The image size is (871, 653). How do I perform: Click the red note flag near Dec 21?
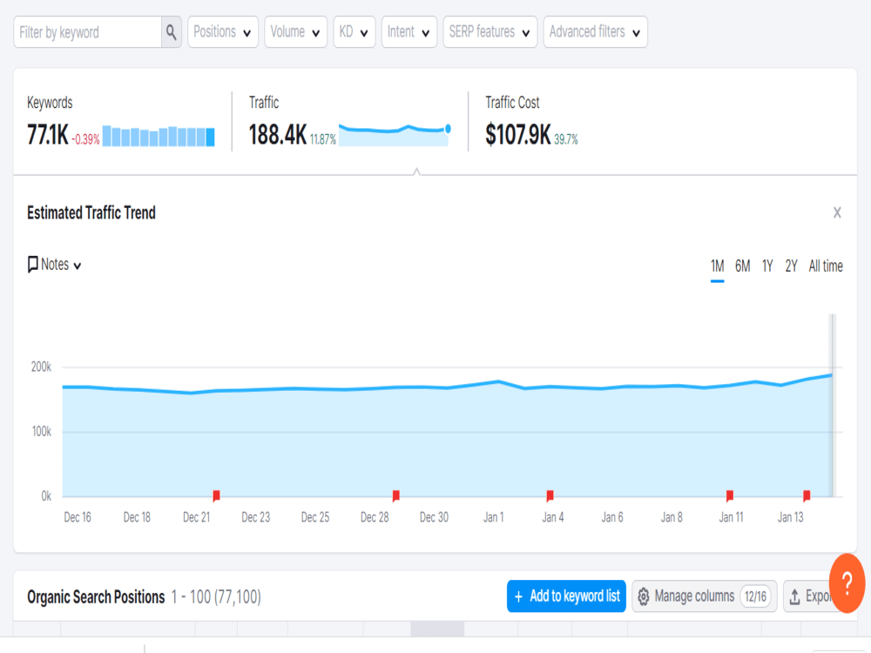216,495
